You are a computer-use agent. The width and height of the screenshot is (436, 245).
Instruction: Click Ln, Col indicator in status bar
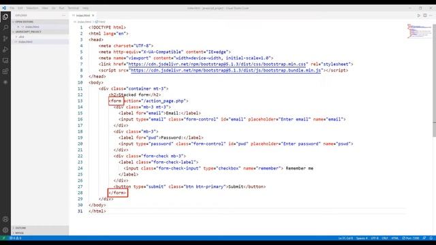pos(345,238)
